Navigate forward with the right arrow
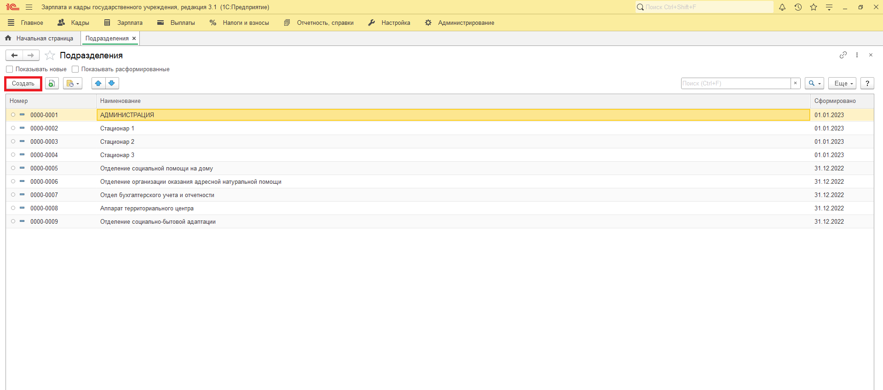The image size is (883, 390). pos(31,56)
